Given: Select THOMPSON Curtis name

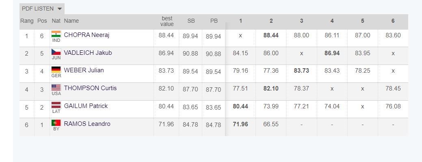Looking at the screenshot, I should (x=91, y=88).
